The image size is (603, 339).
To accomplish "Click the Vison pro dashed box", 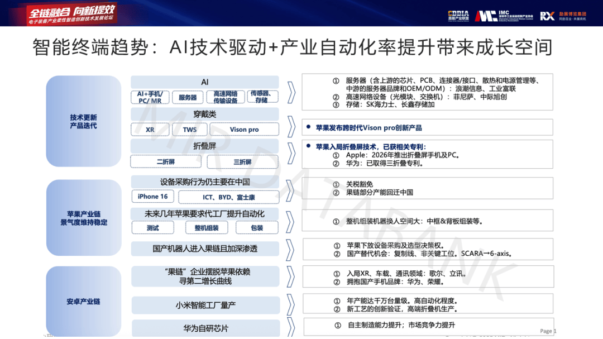I will click(244, 130).
